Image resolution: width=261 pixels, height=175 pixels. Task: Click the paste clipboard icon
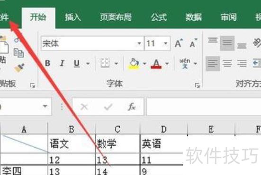[4, 45]
